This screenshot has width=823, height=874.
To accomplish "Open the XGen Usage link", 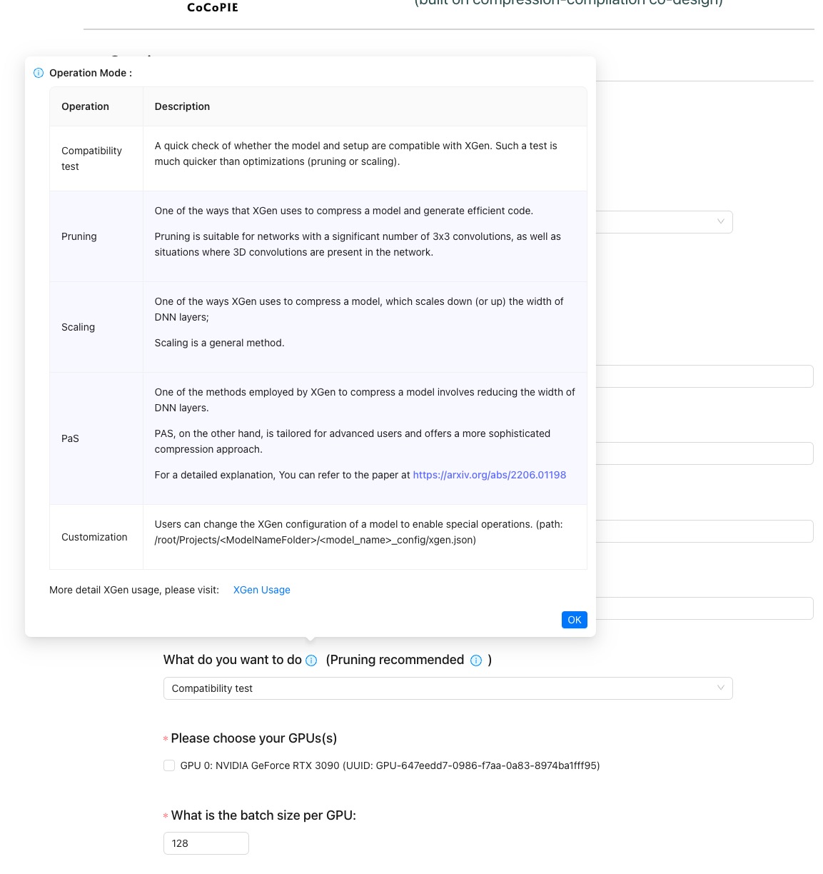I will [x=262, y=590].
